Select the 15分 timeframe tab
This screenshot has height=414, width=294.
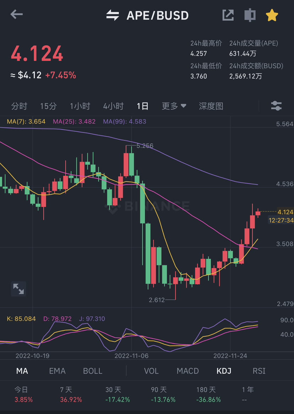pos(48,106)
